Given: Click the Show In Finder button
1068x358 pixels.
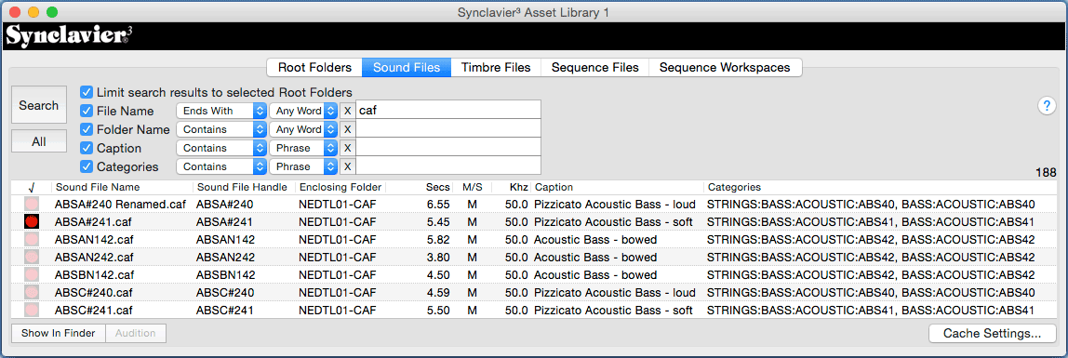Looking at the screenshot, I should tap(58, 334).
